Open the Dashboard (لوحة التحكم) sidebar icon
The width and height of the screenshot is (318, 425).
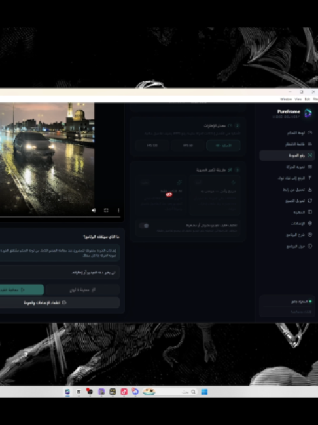point(310,132)
